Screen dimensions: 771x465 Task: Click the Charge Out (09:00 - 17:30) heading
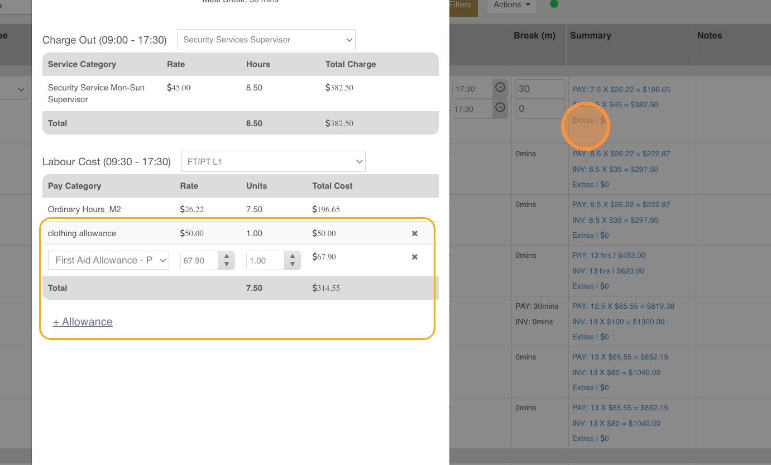(104, 40)
